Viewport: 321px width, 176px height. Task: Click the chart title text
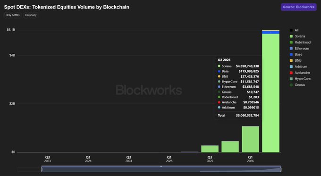pyautogui.click(x=67, y=7)
